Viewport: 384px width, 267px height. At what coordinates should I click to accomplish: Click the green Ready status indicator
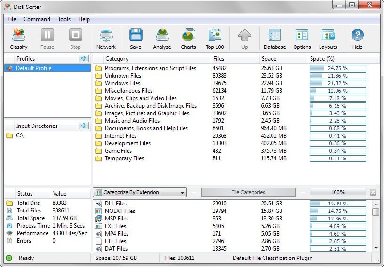(9, 258)
